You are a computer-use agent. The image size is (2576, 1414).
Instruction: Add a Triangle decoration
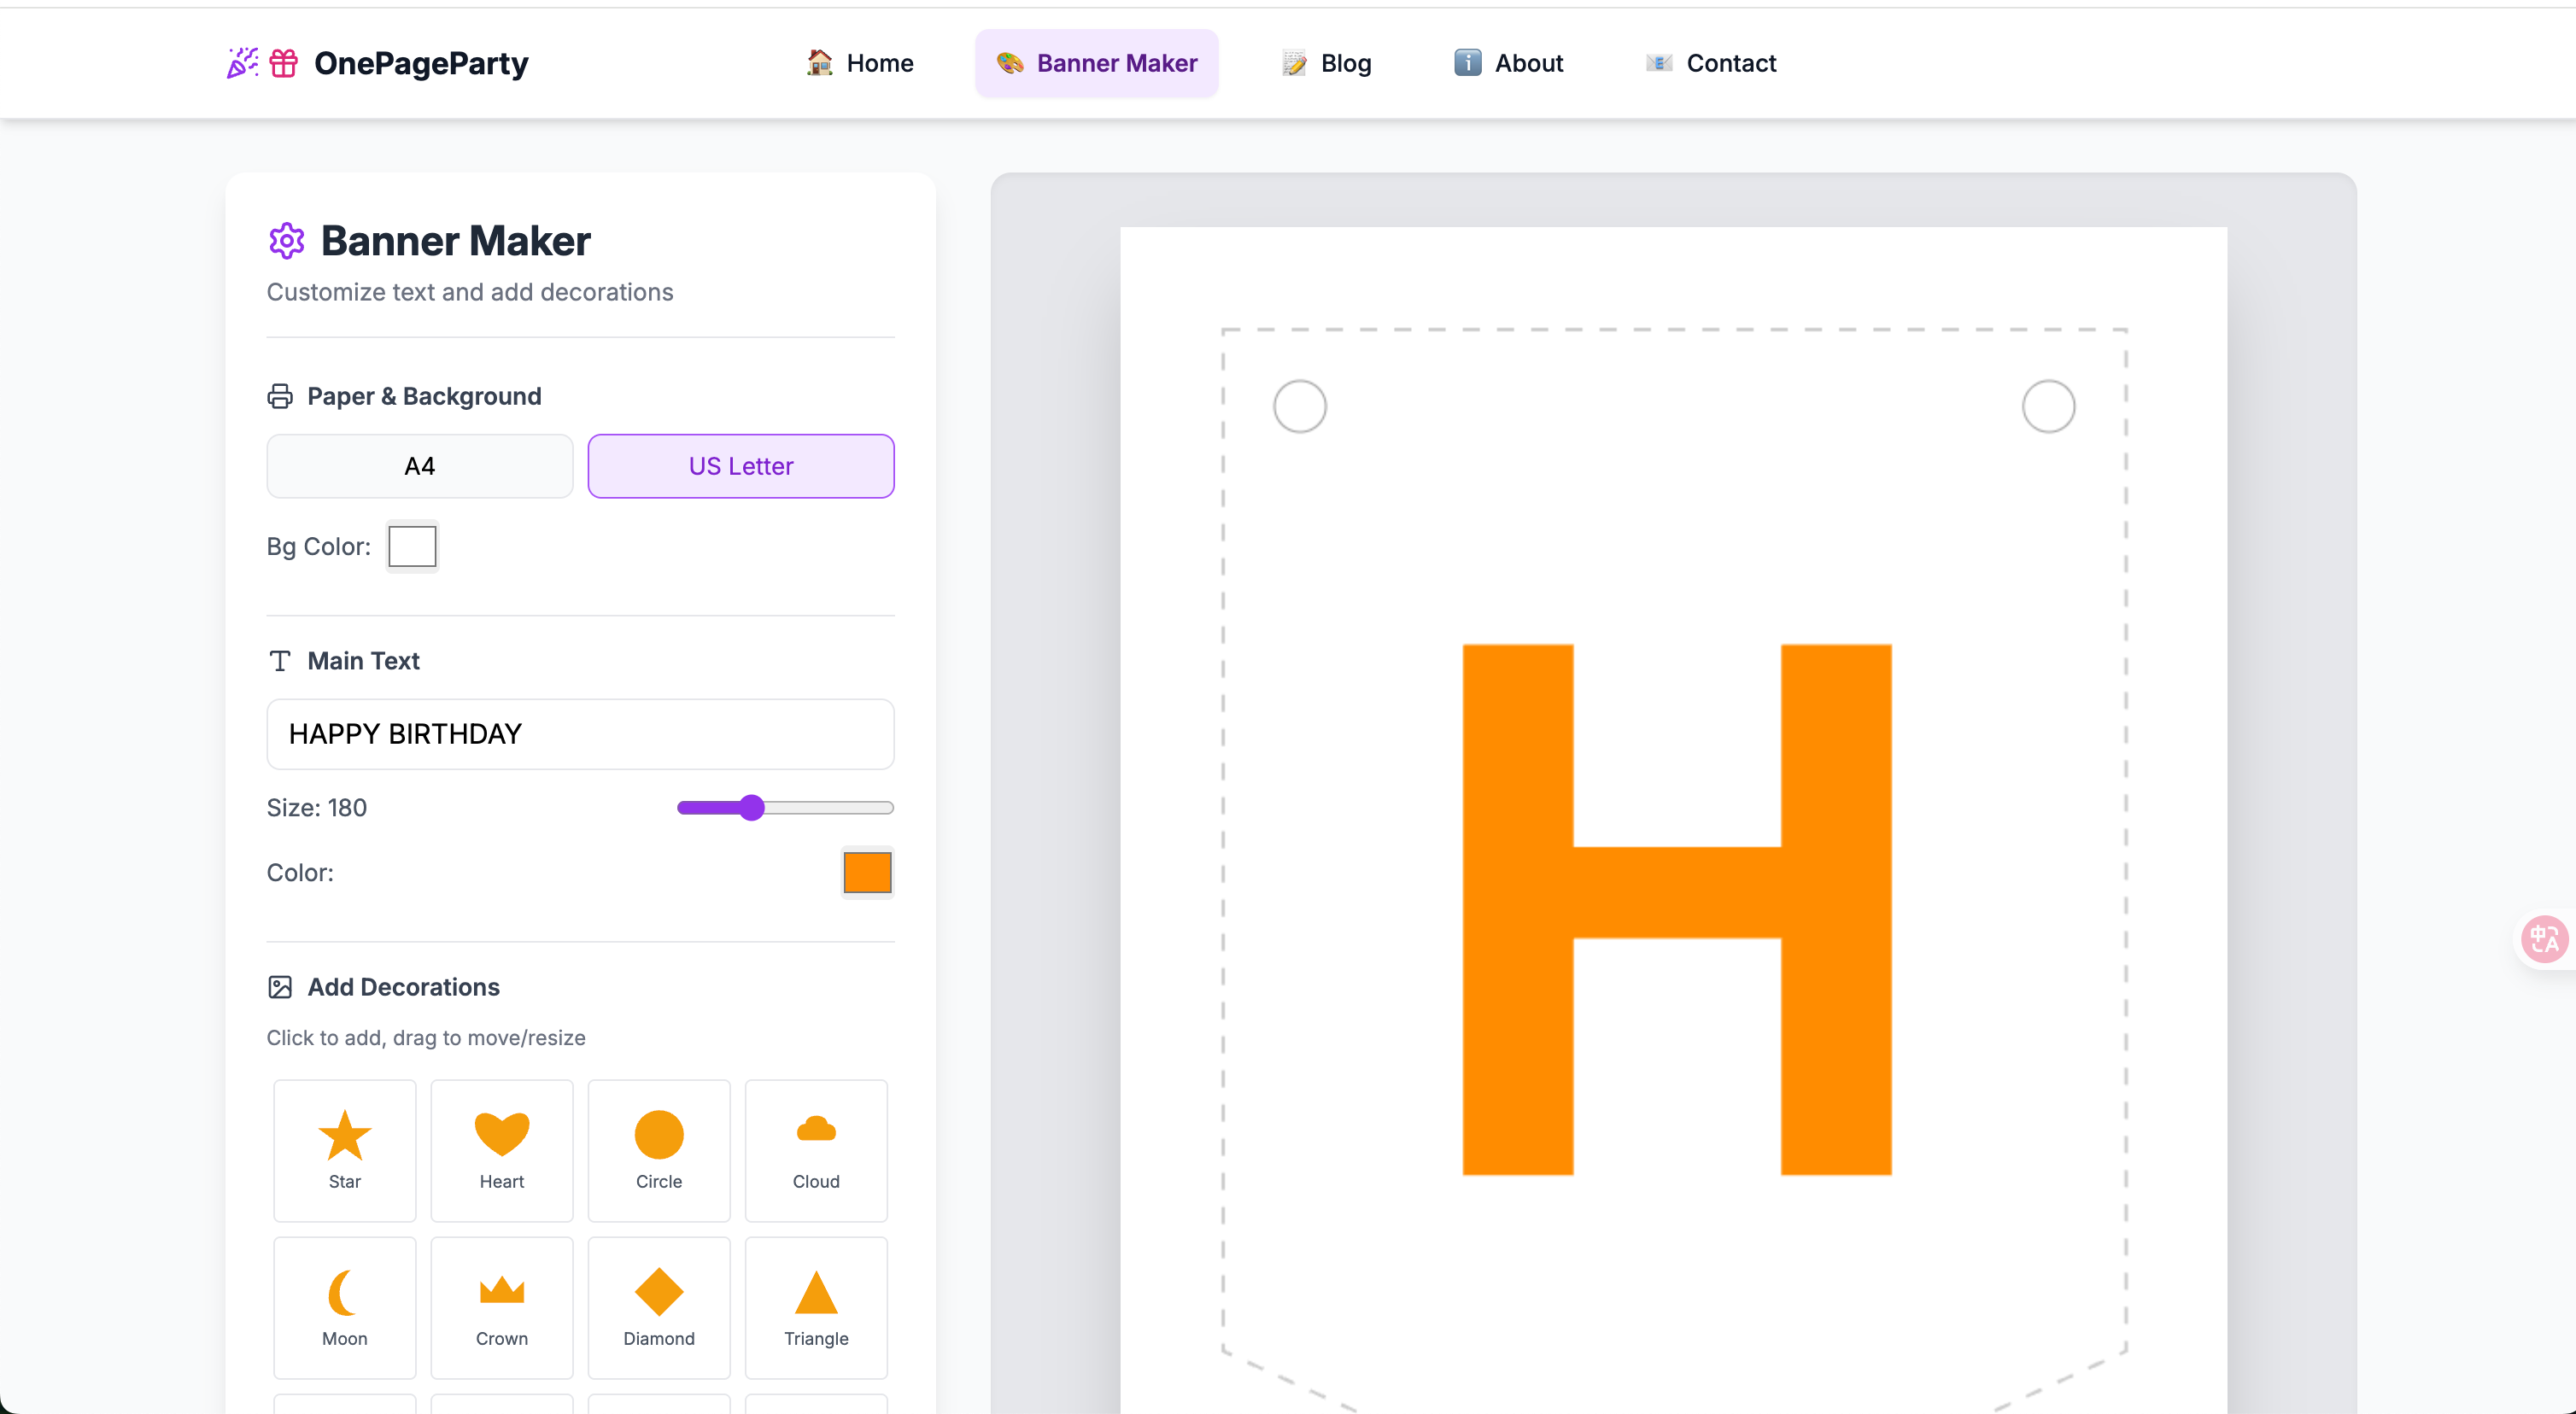tap(815, 1306)
